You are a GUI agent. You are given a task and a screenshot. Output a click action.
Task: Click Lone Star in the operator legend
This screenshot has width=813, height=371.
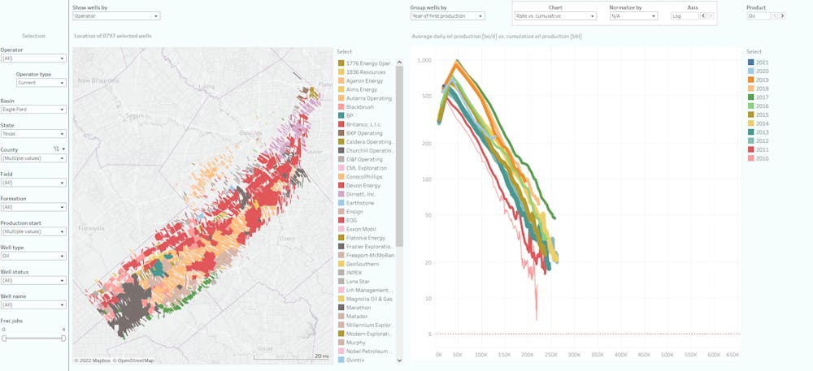pos(355,282)
